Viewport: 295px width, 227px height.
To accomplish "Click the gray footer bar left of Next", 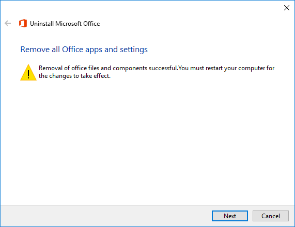I will point(105,216).
